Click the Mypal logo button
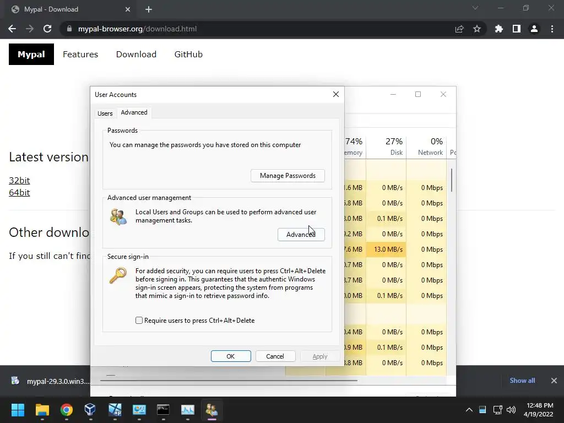 [x=31, y=55]
